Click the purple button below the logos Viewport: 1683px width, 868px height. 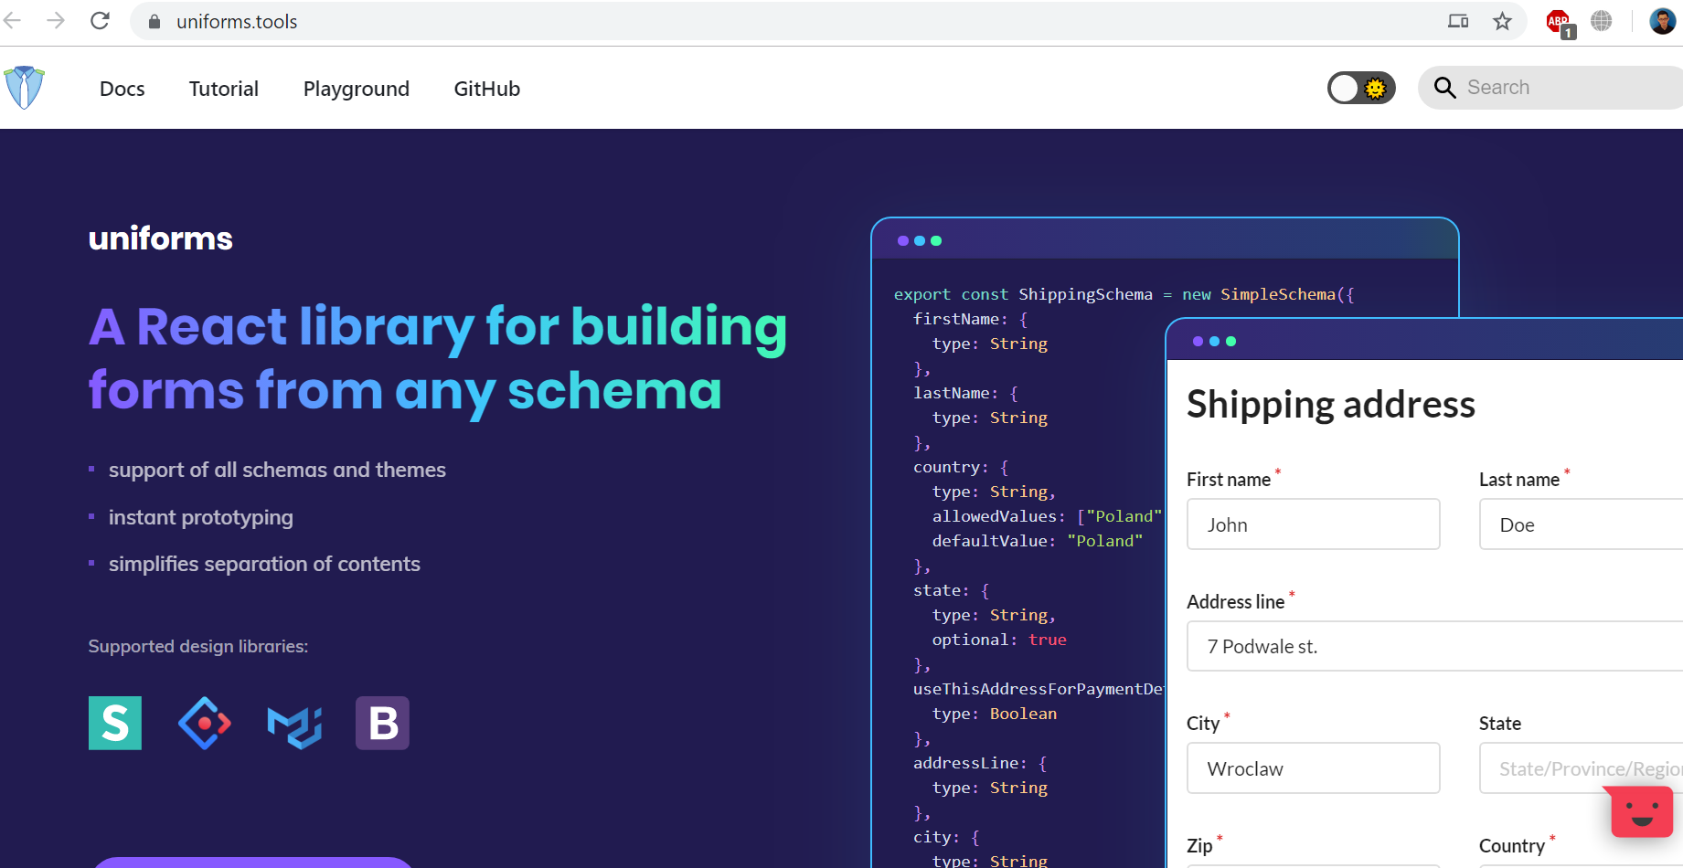pos(253,863)
